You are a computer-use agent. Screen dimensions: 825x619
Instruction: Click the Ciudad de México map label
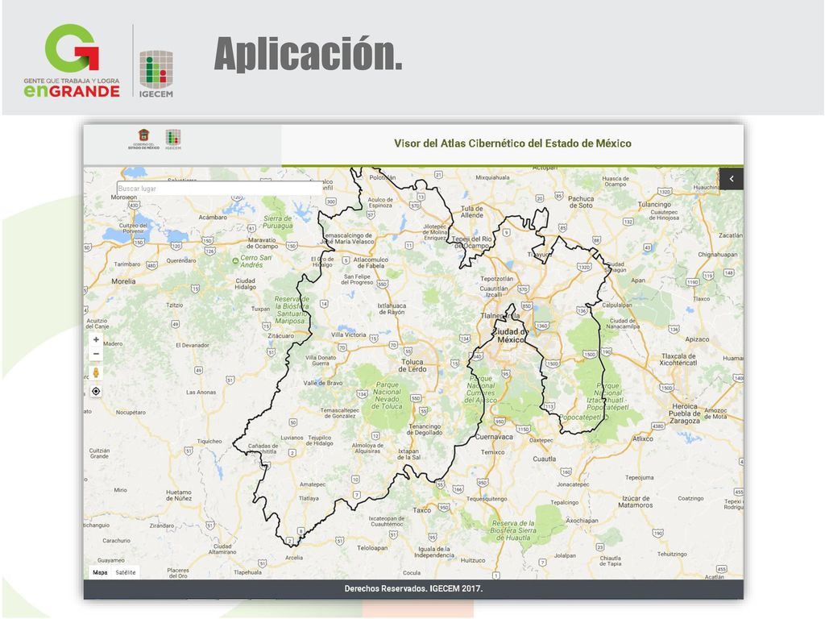[510, 336]
